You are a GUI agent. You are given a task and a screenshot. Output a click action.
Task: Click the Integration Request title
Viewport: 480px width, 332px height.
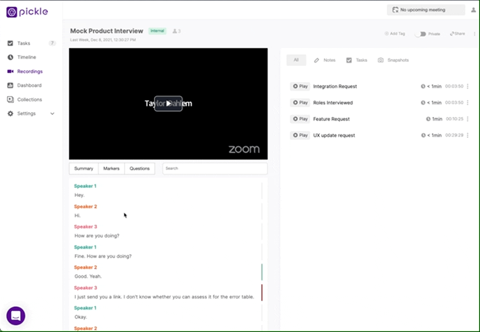tap(335, 86)
